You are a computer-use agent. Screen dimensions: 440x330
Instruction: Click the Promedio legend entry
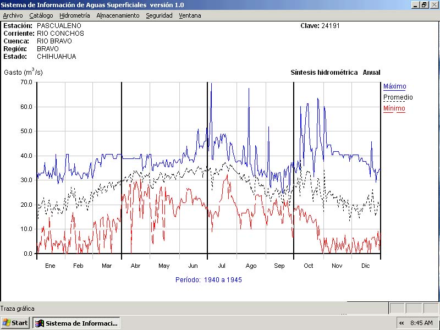pyautogui.click(x=398, y=97)
